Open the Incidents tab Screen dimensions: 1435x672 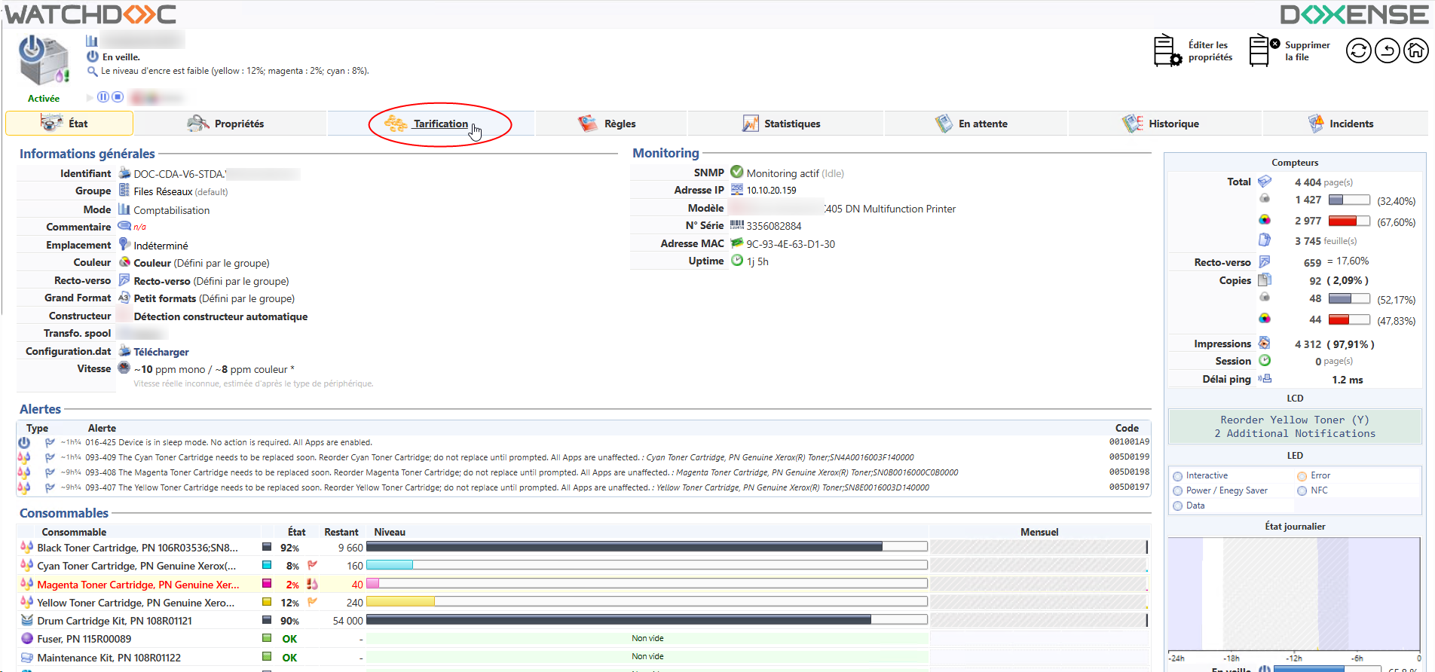1351,124
